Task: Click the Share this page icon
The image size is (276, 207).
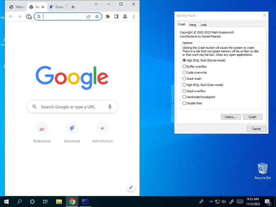Action: tap(88, 16)
